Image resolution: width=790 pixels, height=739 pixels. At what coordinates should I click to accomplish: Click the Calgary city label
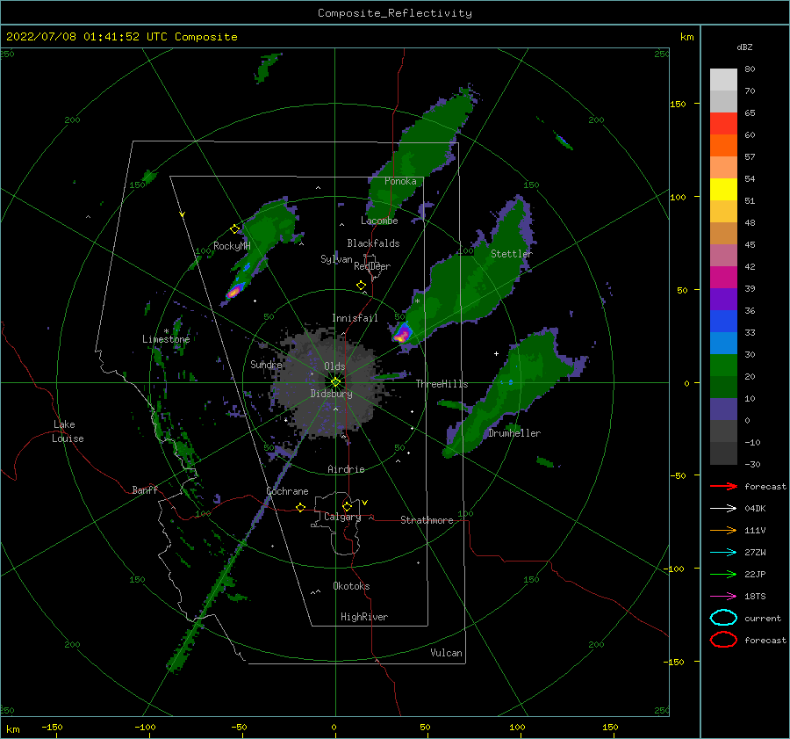[x=342, y=517]
